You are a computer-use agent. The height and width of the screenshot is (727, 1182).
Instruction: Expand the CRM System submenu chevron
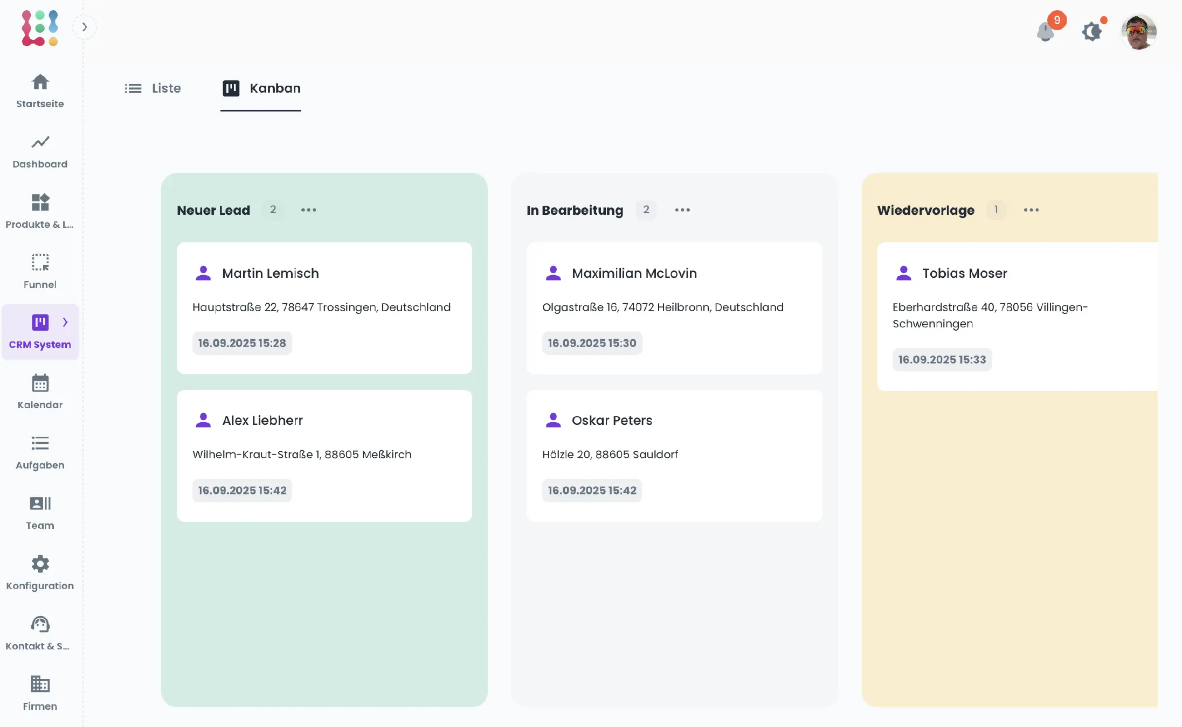(x=66, y=322)
